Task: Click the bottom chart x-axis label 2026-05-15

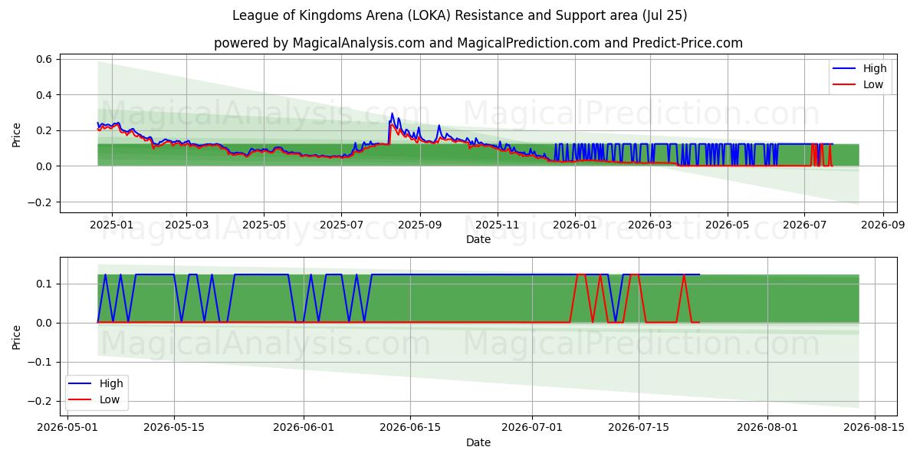Action: pyautogui.click(x=173, y=429)
